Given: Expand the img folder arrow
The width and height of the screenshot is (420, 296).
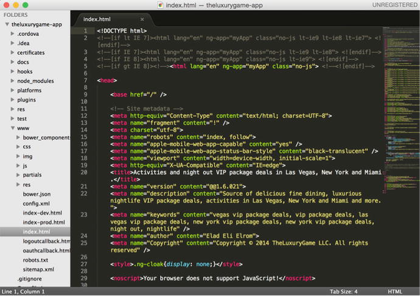Looking at the screenshot, I should point(18,156).
